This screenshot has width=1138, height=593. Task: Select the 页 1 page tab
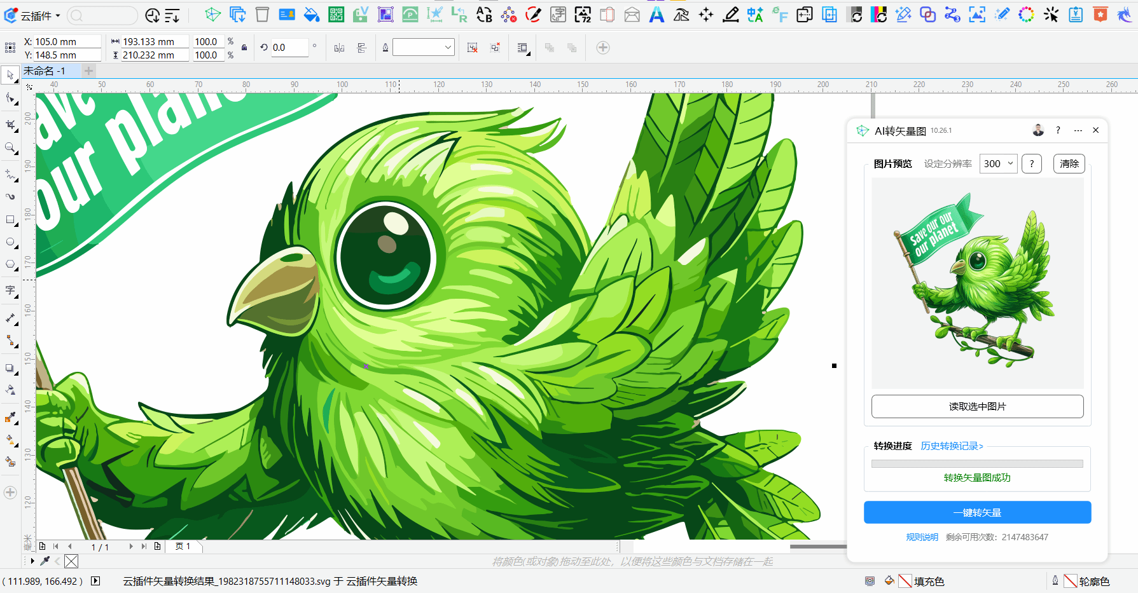pos(183,547)
